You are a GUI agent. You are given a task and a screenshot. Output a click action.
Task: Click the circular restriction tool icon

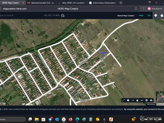point(147,100)
